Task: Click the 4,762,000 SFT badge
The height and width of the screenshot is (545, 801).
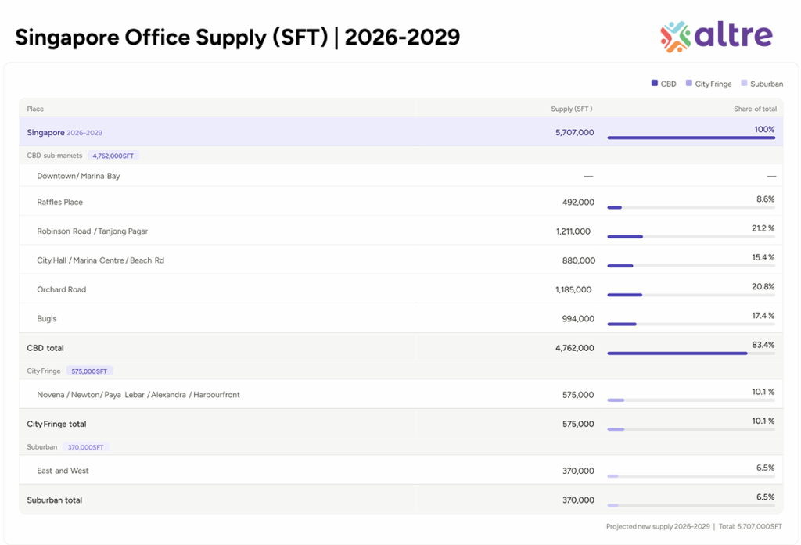Action: (113, 156)
